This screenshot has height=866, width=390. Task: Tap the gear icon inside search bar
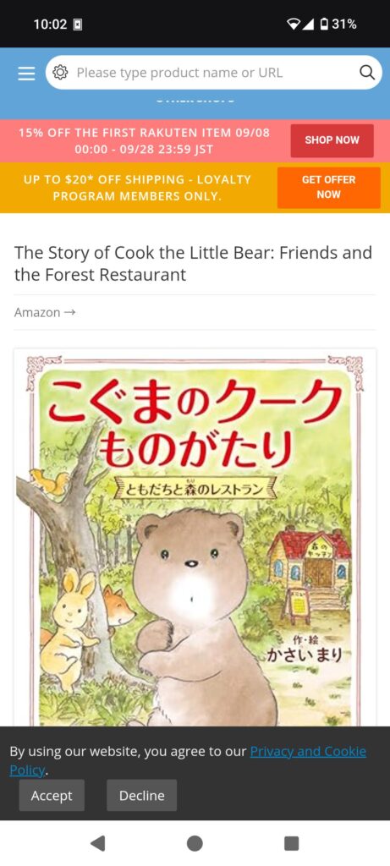coord(60,73)
